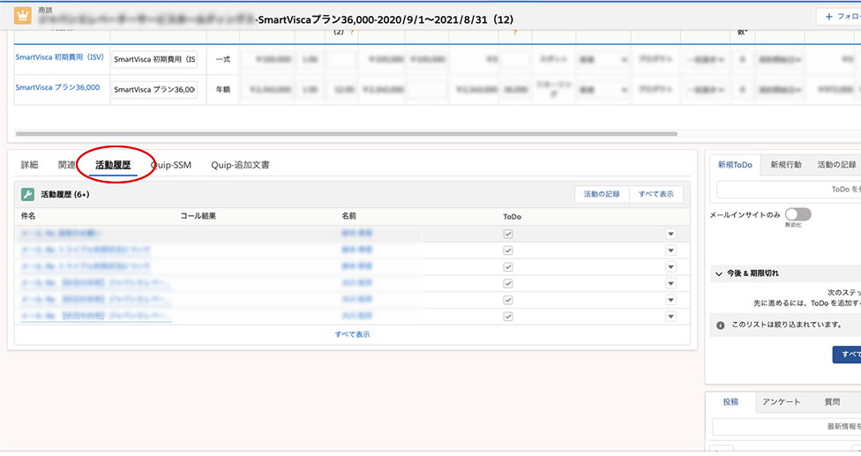This screenshot has height=456, width=861.
Task: Click the 年額 cell
Action: point(223,89)
